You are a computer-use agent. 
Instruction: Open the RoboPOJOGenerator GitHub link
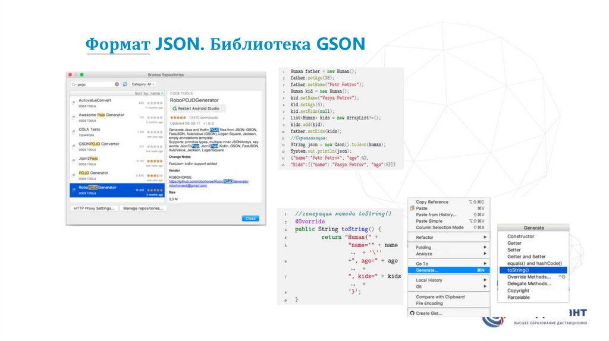(209, 181)
